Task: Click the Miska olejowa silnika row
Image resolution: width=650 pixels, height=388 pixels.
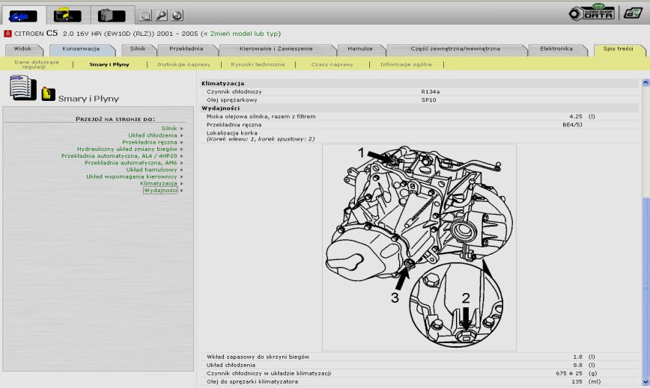Action: point(419,117)
